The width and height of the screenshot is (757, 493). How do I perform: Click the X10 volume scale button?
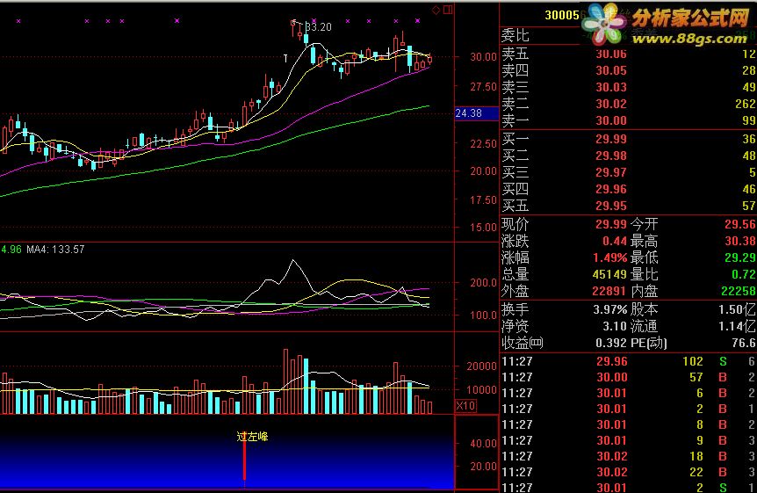[466, 405]
